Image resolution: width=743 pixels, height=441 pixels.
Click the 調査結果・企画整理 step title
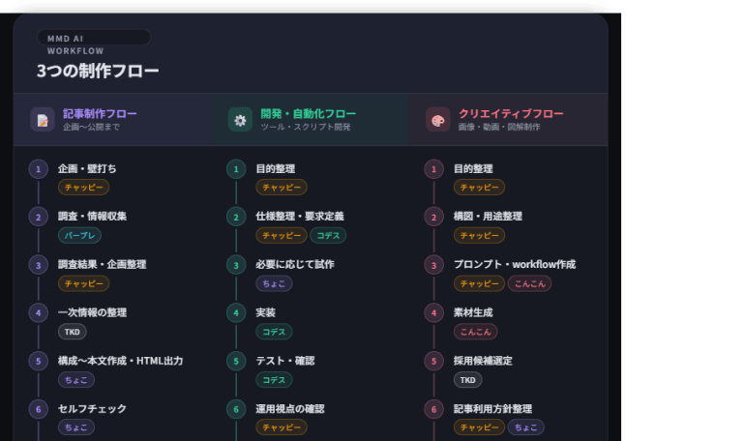point(102,264)
